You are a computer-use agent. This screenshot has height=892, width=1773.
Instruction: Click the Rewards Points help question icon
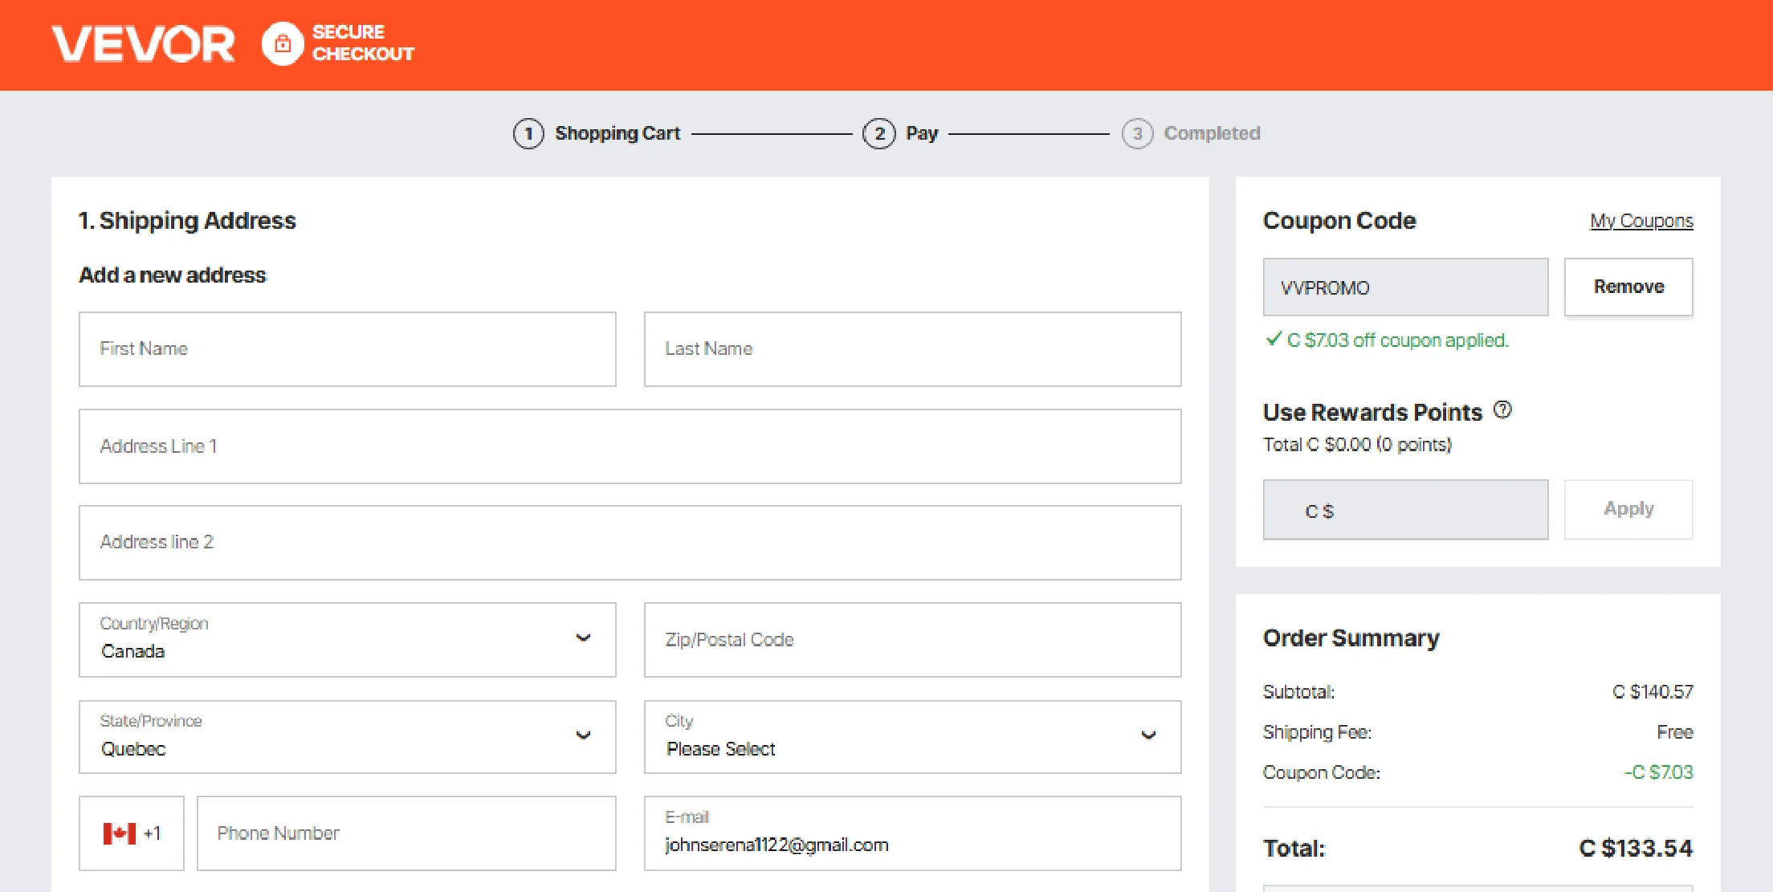click(1502, 410)
